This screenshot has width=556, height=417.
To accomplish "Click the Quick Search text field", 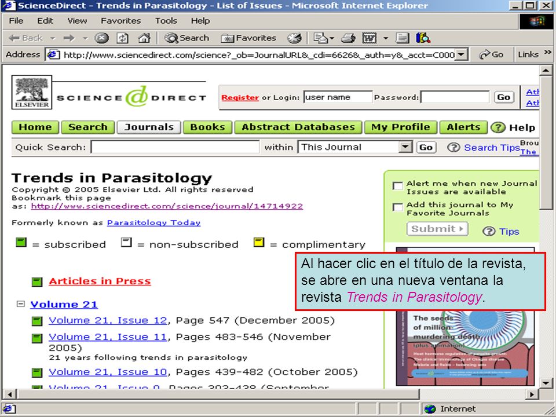I will tap(175, 147).
